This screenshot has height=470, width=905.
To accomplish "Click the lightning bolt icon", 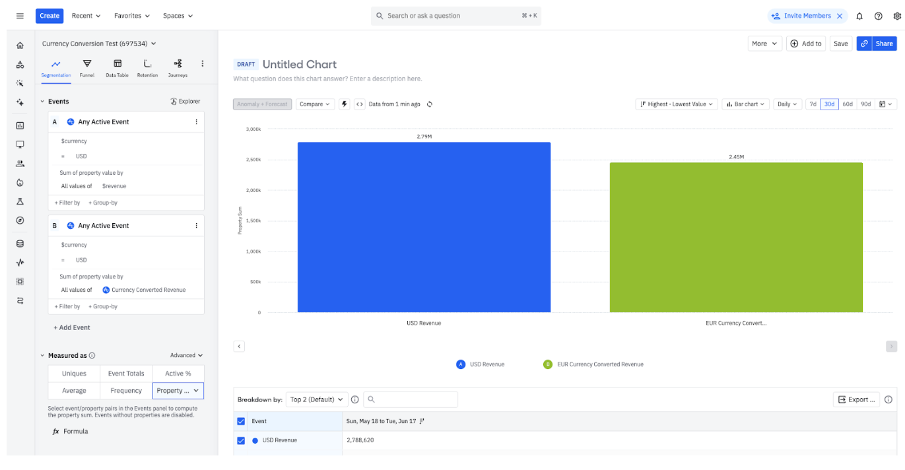I will [x=344, y=104].
